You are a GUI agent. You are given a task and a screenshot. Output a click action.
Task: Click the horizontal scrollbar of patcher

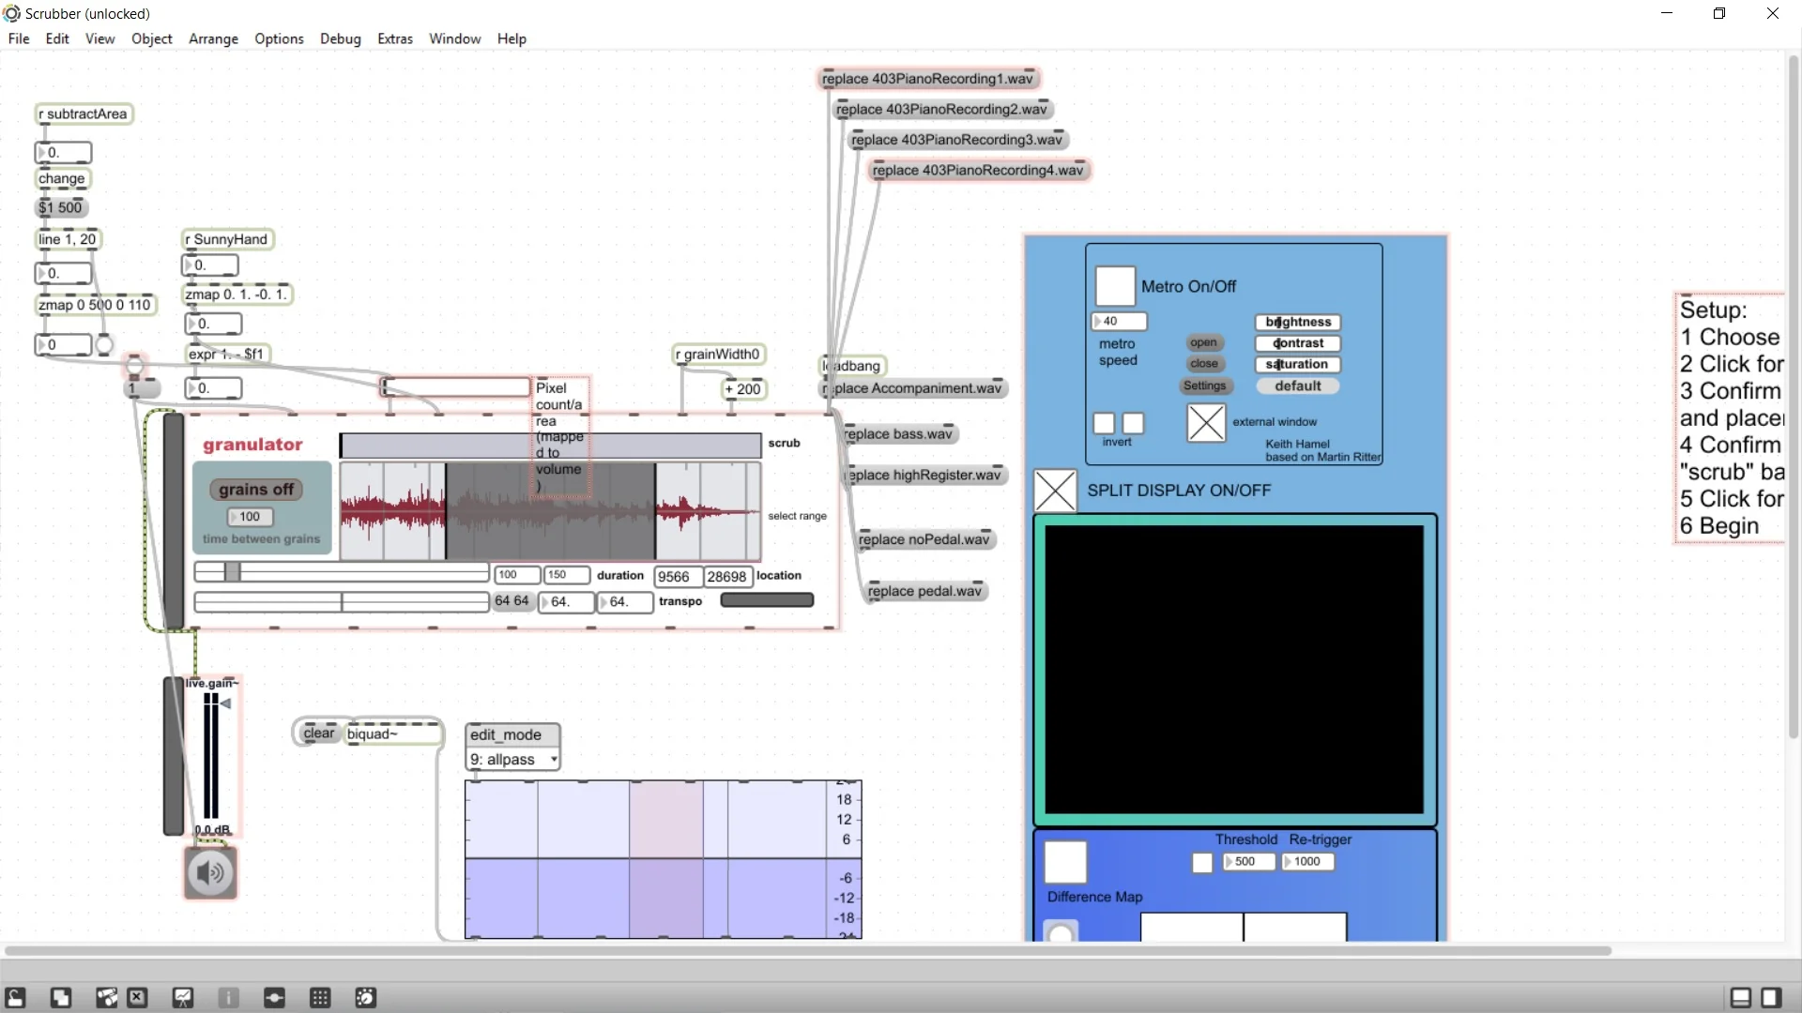(x=807, y=951)
